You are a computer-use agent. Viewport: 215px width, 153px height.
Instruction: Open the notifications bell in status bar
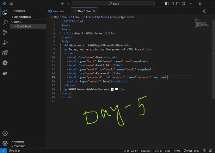[211, 151]
